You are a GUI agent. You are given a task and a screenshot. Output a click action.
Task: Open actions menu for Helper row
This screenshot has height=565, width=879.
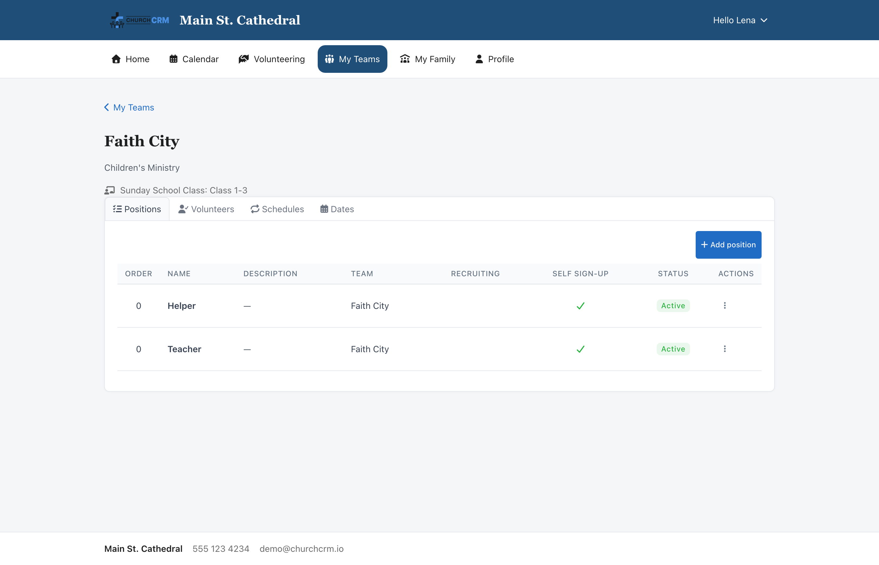[x=725, y=306]
